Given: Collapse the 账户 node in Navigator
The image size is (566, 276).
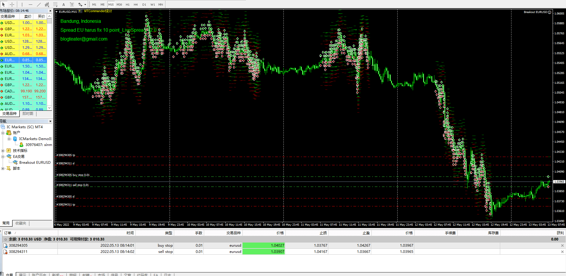Looking at the screenshot, I should [x=3, y=133].
